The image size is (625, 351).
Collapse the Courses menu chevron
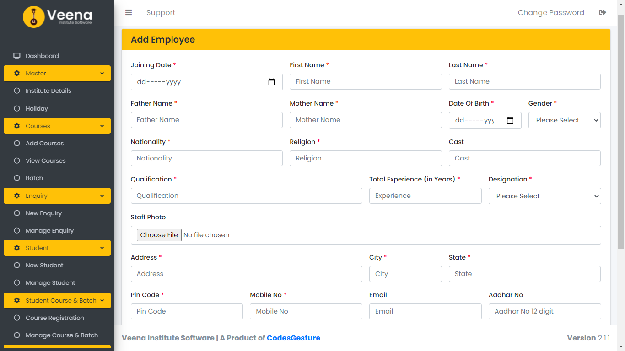coord(102,126)
